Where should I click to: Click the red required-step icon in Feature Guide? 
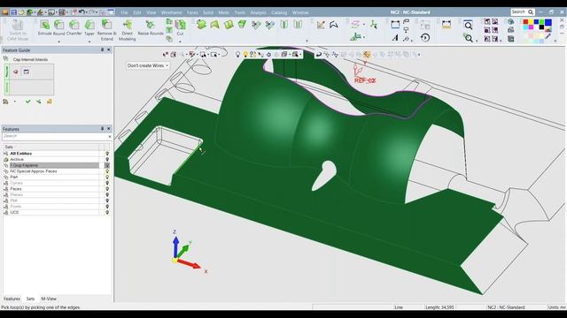point(16,72)
